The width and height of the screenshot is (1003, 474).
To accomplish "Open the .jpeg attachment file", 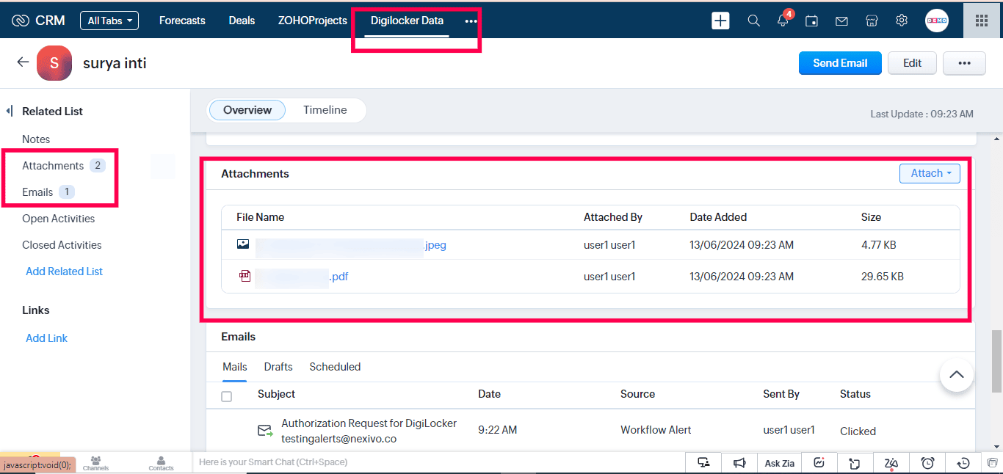I will point(351,245).
